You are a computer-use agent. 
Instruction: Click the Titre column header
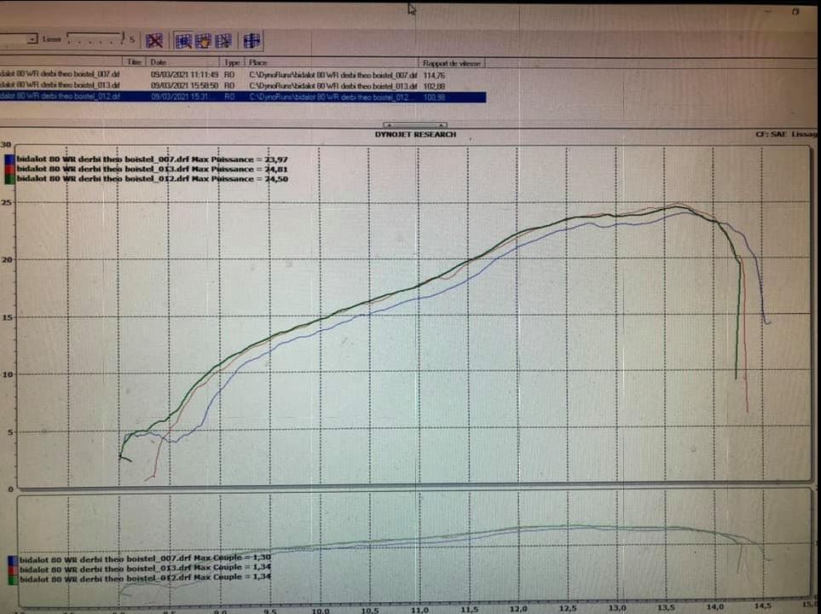coord(134,62)
